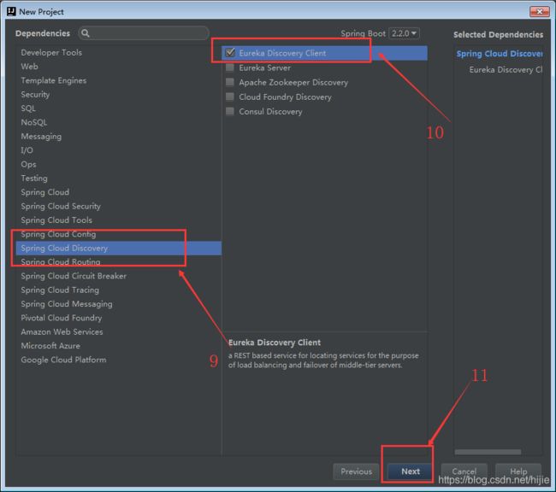Viewport: 556px width, 492px height.
Task: Uncheck Eureka Discovery Client checkbox
Action: [x=230, y=53]
